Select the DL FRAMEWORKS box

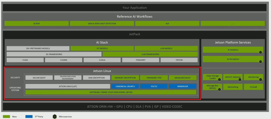point(54,54)
